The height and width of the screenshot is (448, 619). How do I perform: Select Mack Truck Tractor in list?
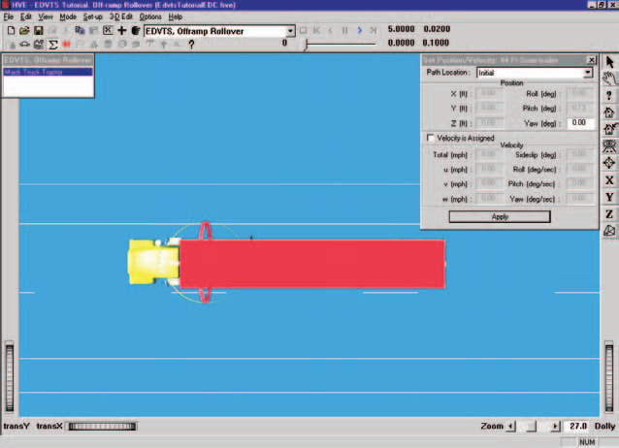pos(48,72)
